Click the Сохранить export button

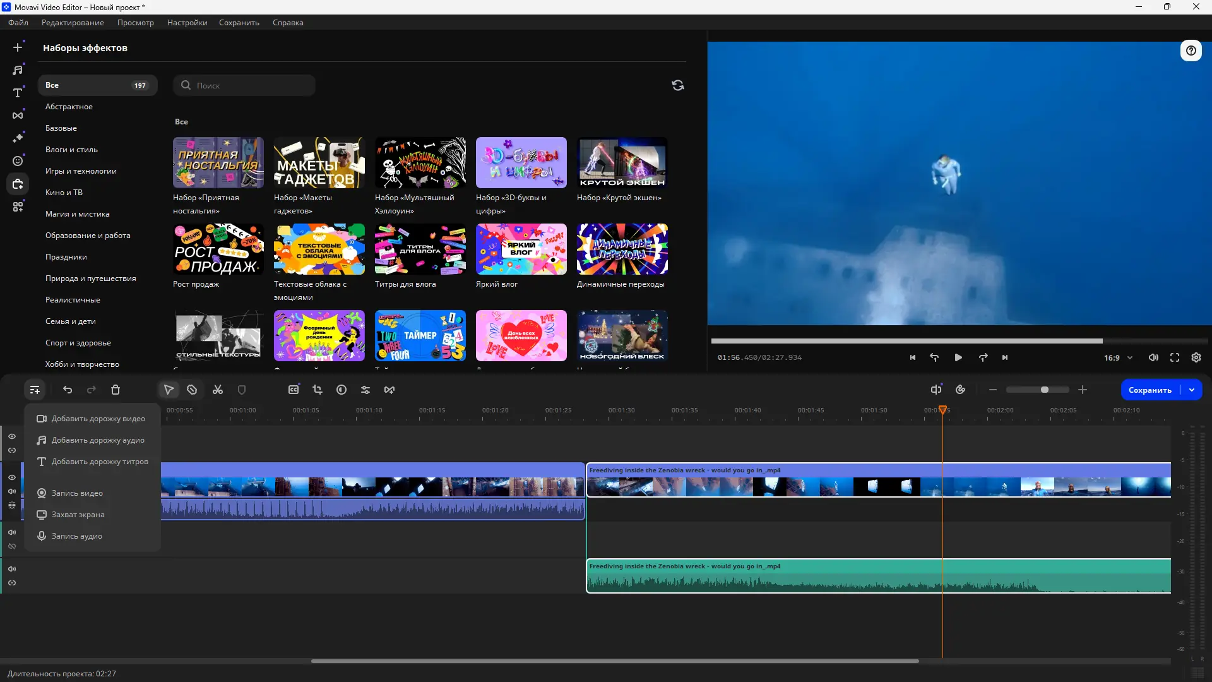1150,390
